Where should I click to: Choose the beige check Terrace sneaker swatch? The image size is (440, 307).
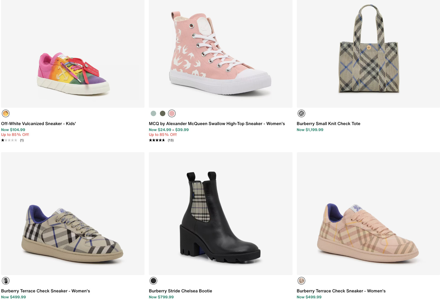6,281
